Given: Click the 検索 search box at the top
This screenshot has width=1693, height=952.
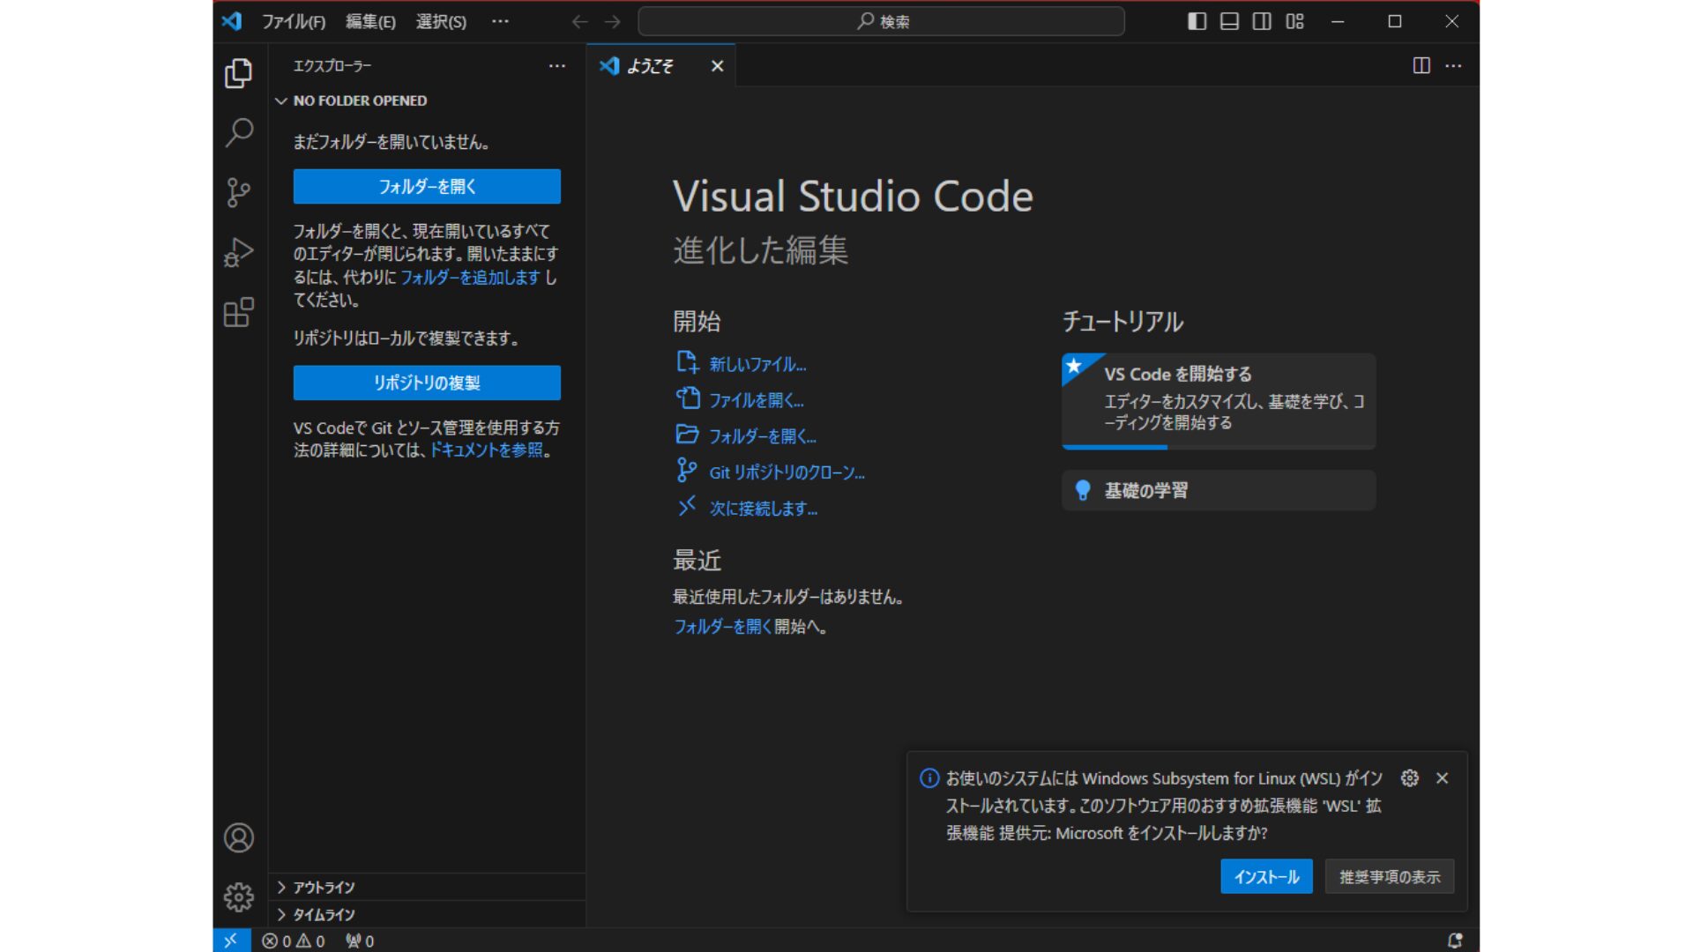Looking at the screenshot, I should coord(881,21).
